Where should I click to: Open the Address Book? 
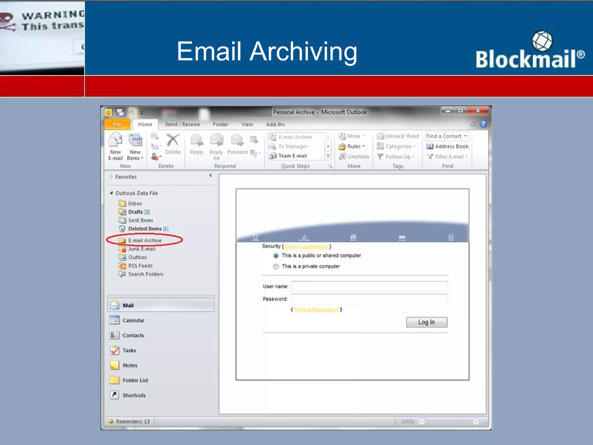pos(447,146)
